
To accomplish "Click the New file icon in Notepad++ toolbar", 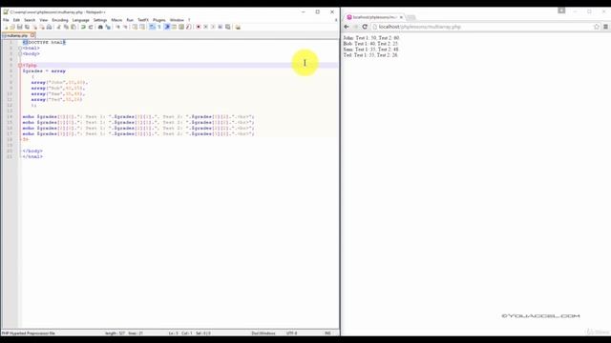I will coord(6,27).
